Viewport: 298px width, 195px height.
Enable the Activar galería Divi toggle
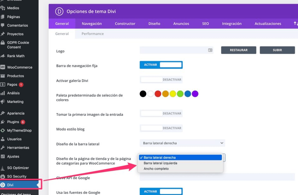pyautogui.click(x=161, y=80)
